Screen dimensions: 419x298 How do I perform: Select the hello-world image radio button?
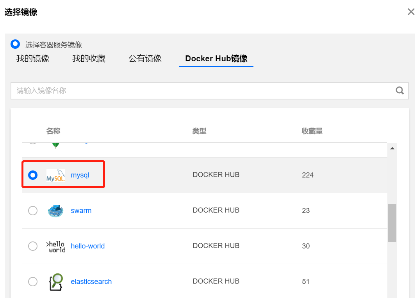[x=33, y=246]
